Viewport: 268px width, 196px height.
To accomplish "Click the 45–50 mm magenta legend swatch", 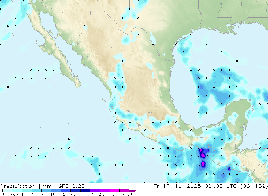I will click(x=124, y=191).
